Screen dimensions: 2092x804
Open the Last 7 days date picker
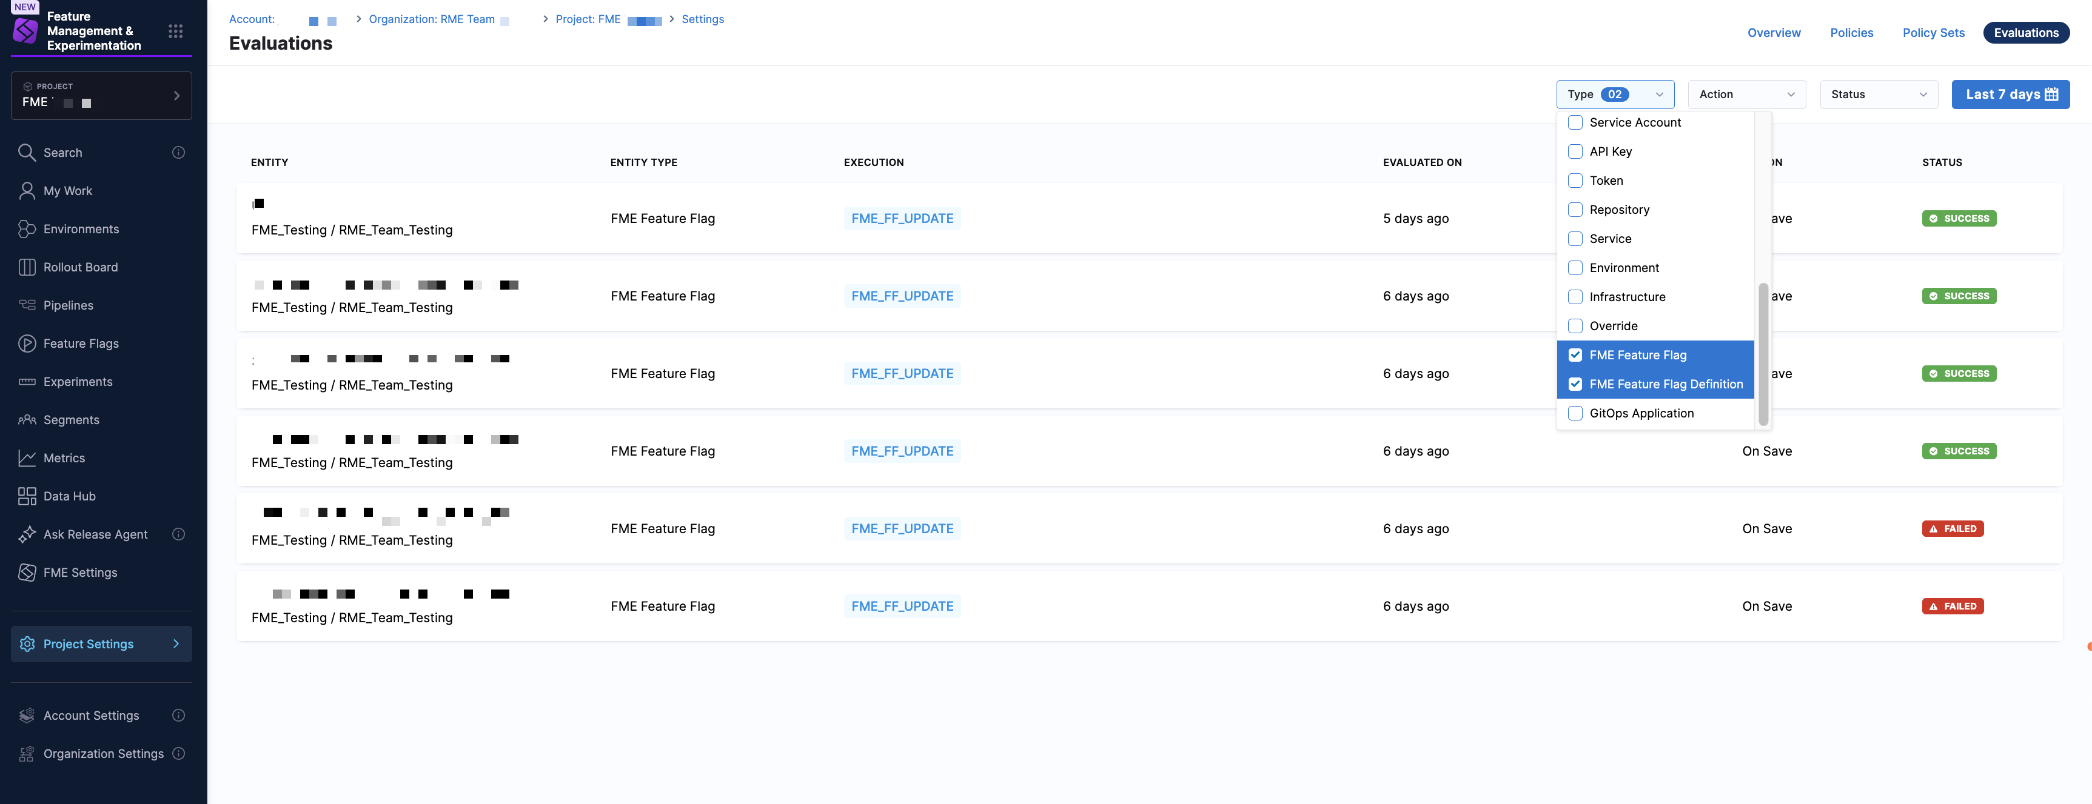point(2010,94)
